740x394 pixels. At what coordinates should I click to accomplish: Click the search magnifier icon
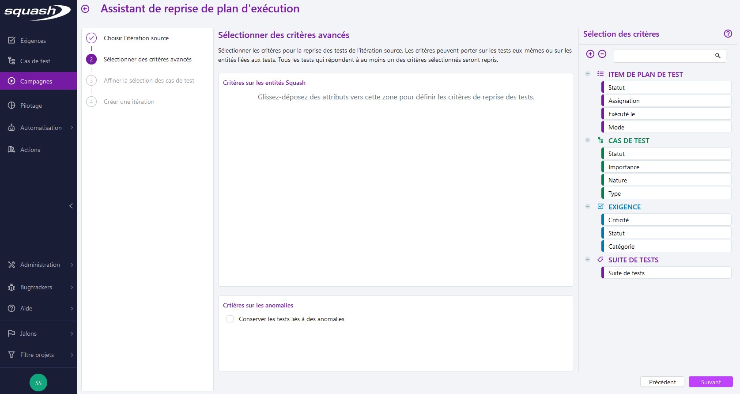(717, 56)
